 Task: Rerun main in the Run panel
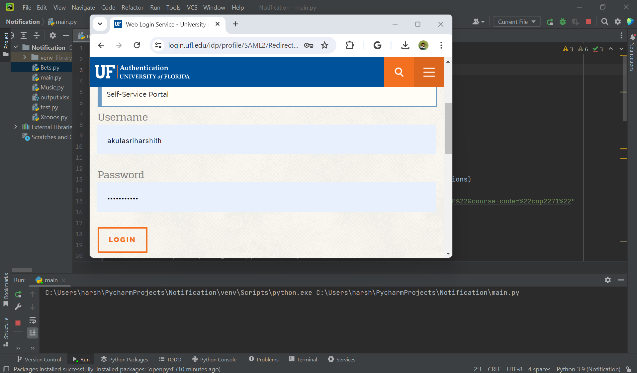pos(18,294)
